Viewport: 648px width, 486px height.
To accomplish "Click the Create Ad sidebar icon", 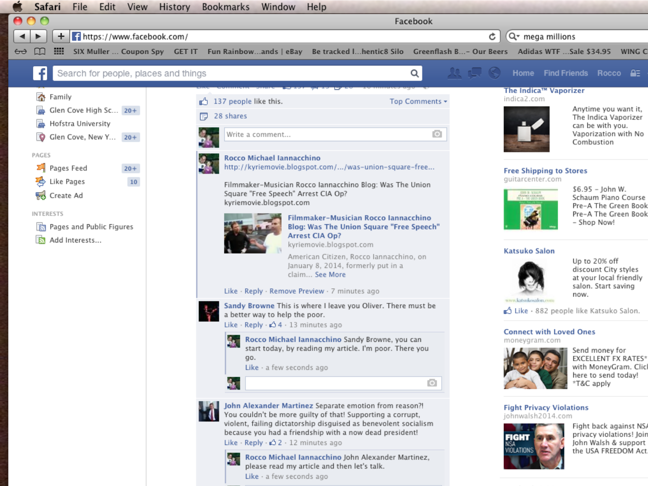I will (41, 195).
